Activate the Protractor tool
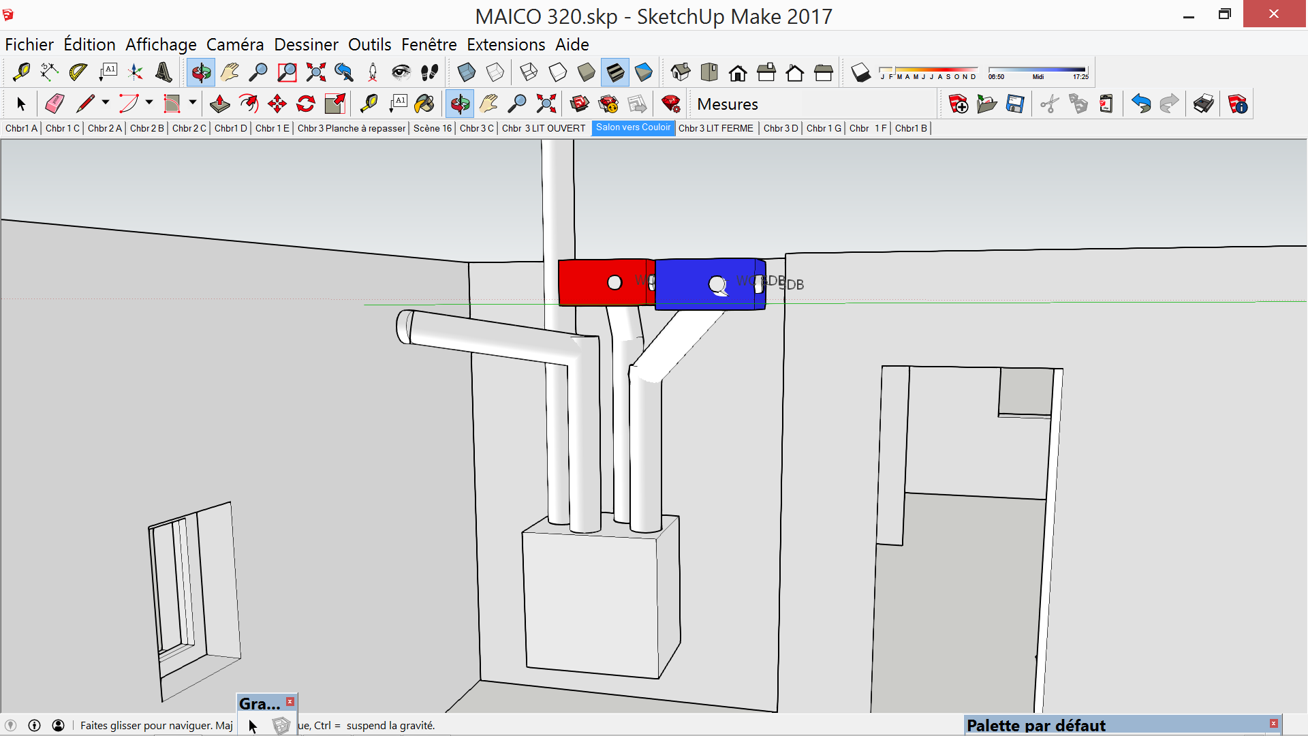The width and height of the screenshot is (1308, 736). (78, 72)
